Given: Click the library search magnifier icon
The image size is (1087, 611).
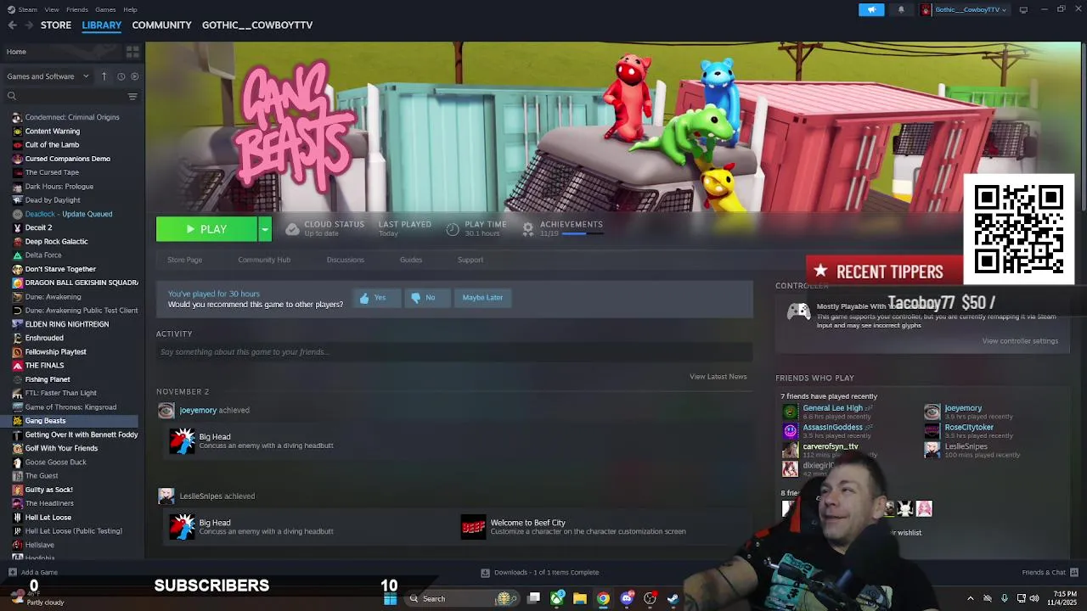Looking at the screenshot, I should (12, 97).
